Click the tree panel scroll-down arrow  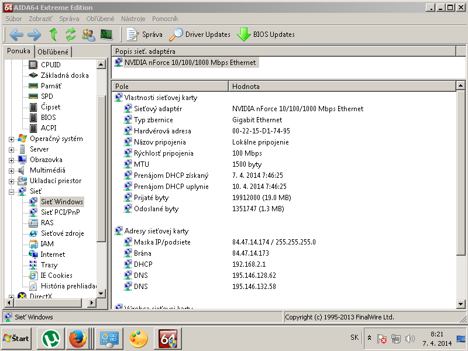[101, 294]
